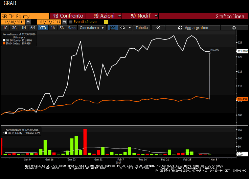The image size is (249, 179).
Task: Open end date calendar picker icon
Action: (64, 22)
